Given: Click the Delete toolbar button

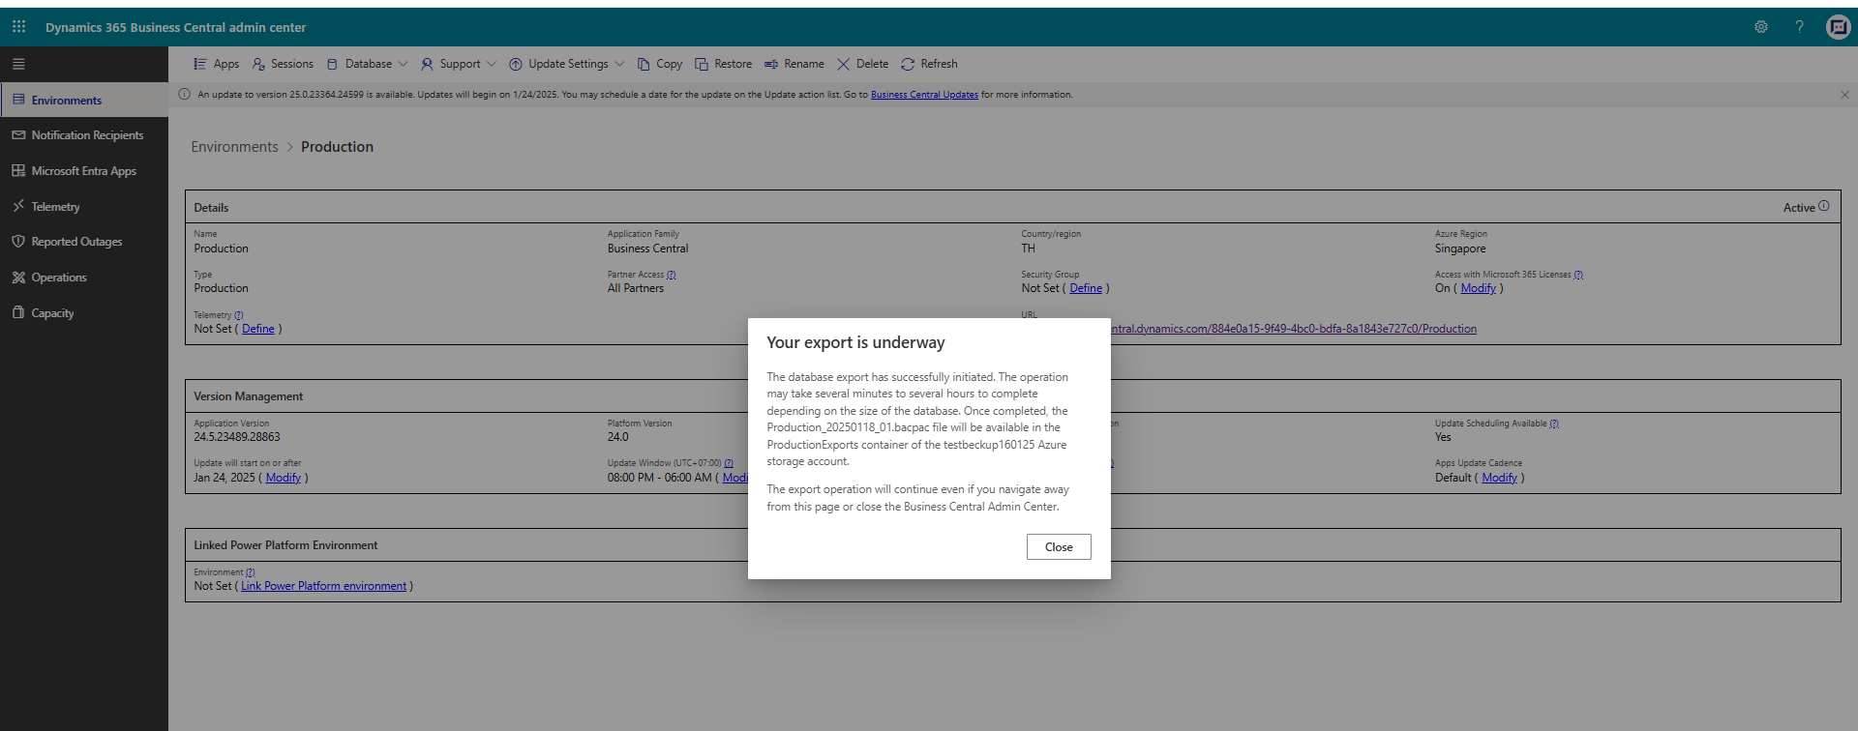Looking at the screenshot, I should [x=863, y=64].
